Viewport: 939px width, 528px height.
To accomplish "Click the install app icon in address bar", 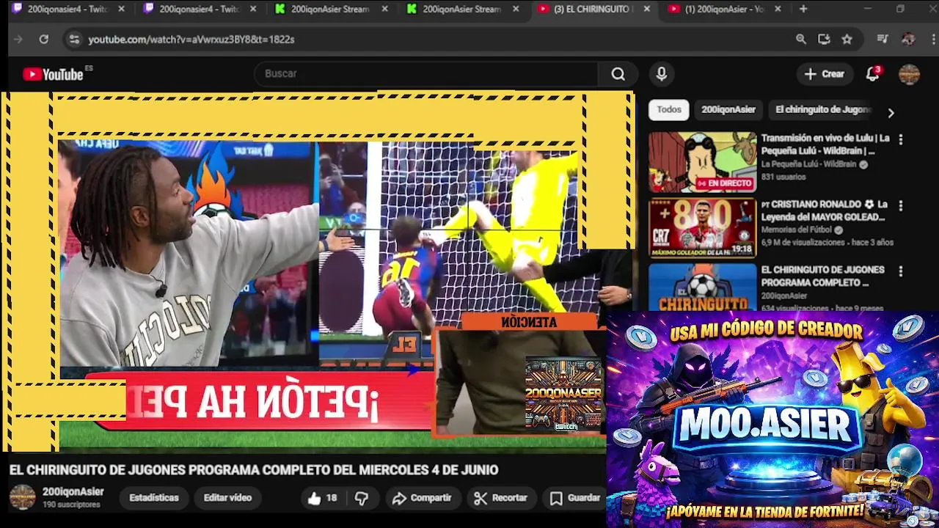I will click(x=824, y=39).
